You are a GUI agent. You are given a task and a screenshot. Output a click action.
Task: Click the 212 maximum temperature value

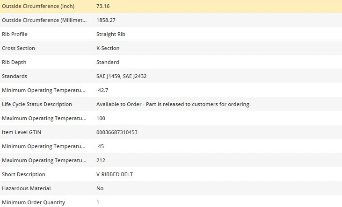(101, 160)
